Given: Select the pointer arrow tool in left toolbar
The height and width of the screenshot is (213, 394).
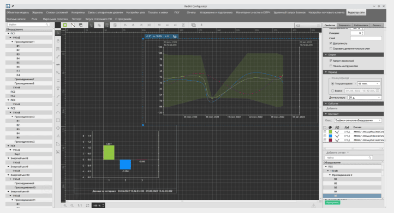Looking at the screenshot, I should tap(58, 33).
